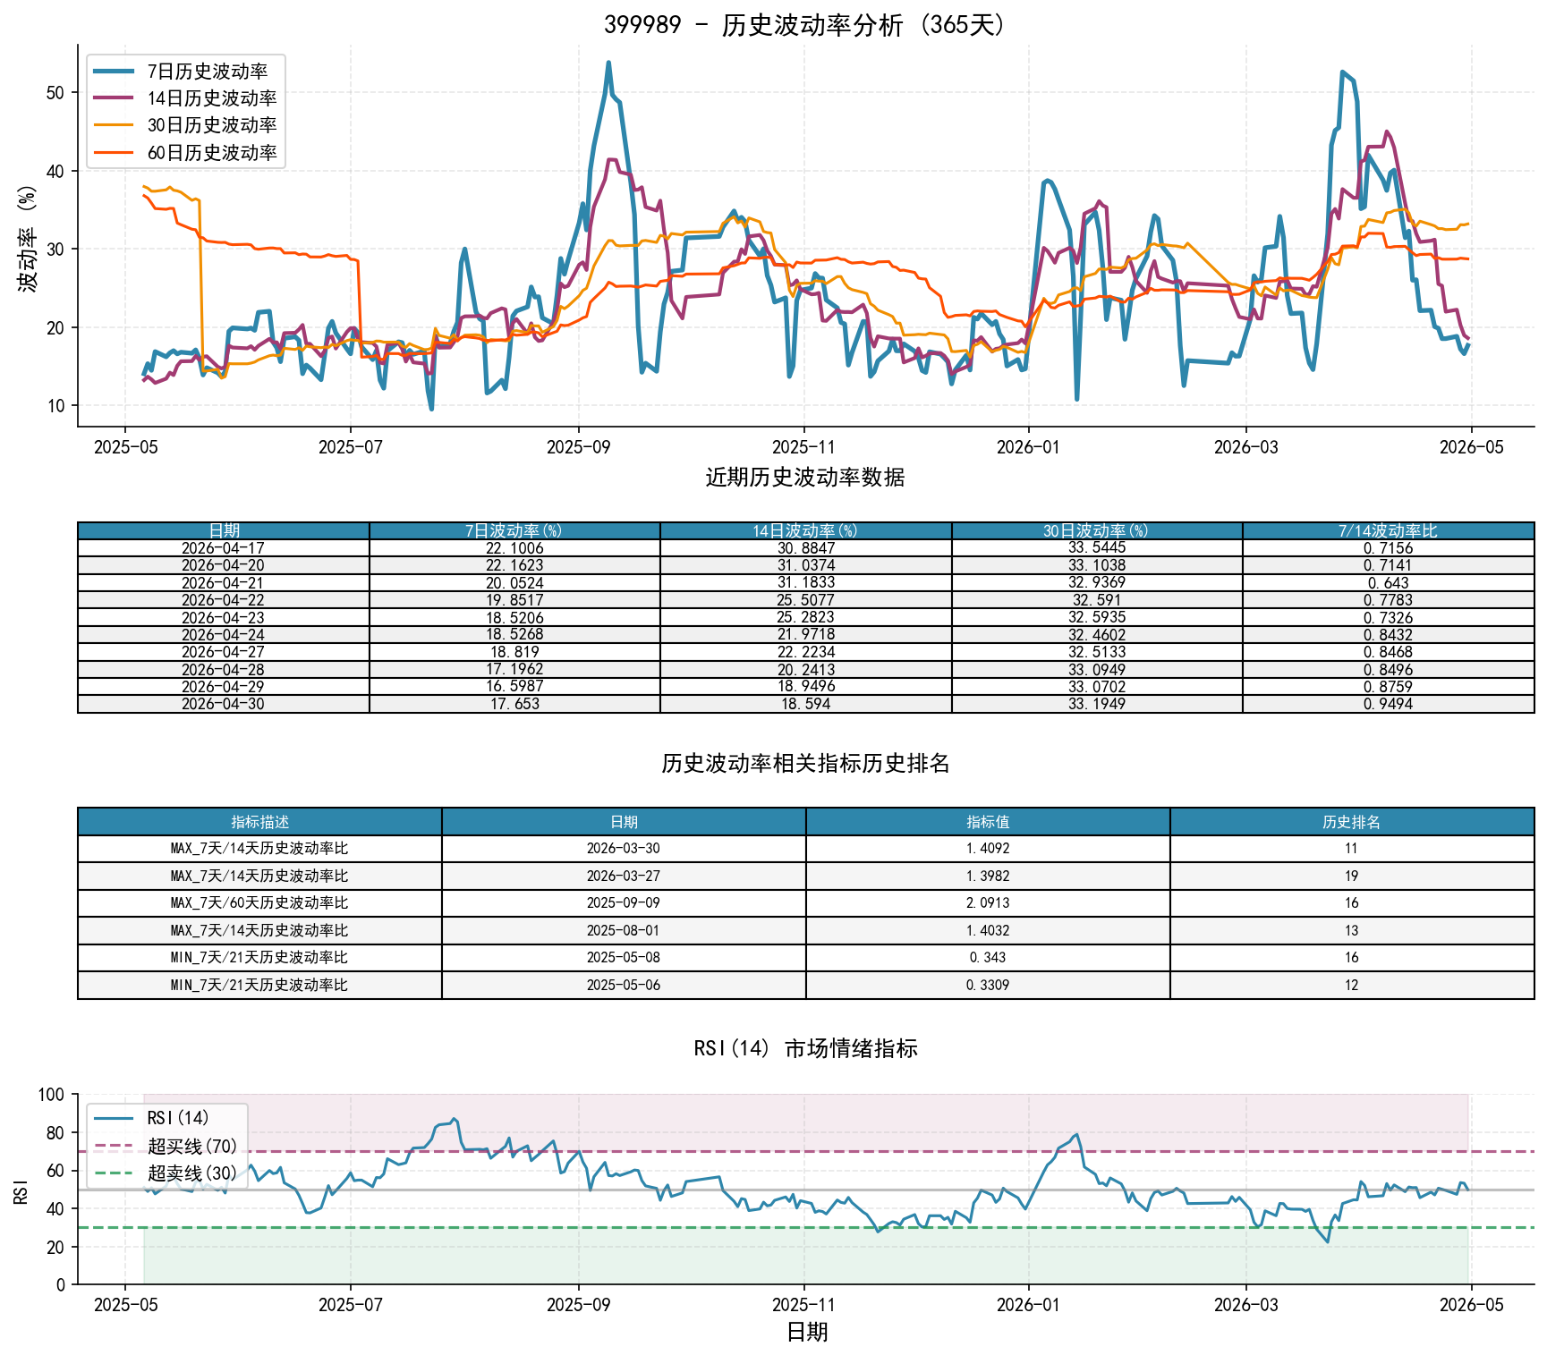Click the indicator value '1.4092'
This screenshot has width=1547, height=1355.
[988, 849]
